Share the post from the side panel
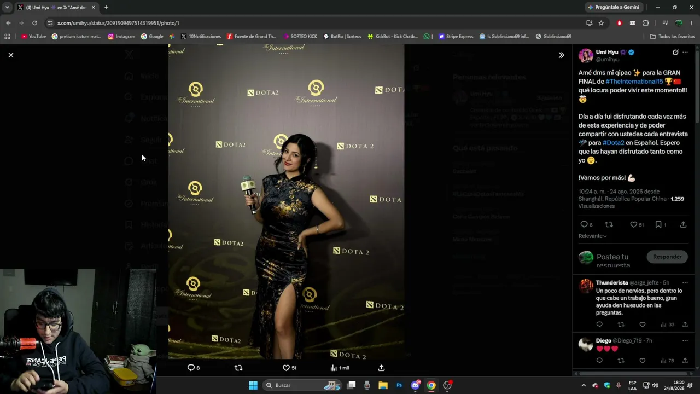The image size is (700, 394). (683, 224)
